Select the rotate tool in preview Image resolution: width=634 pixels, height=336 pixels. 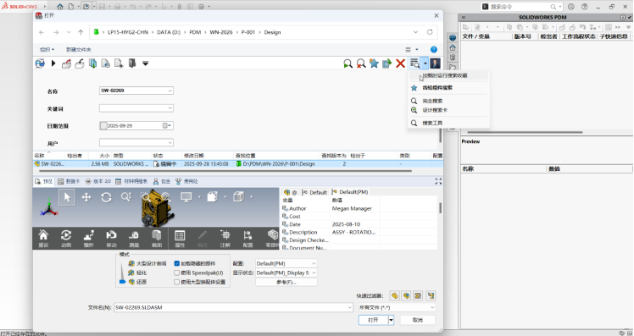106,197
